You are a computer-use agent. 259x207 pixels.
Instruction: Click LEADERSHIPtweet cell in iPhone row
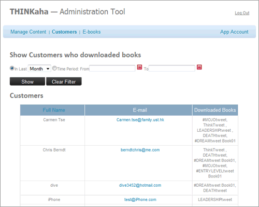pos(215,200)
